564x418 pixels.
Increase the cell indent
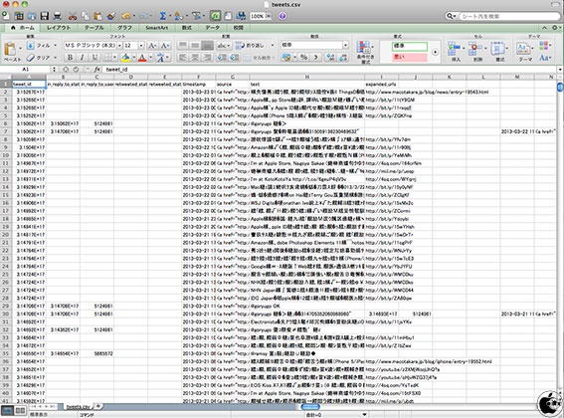235,58
